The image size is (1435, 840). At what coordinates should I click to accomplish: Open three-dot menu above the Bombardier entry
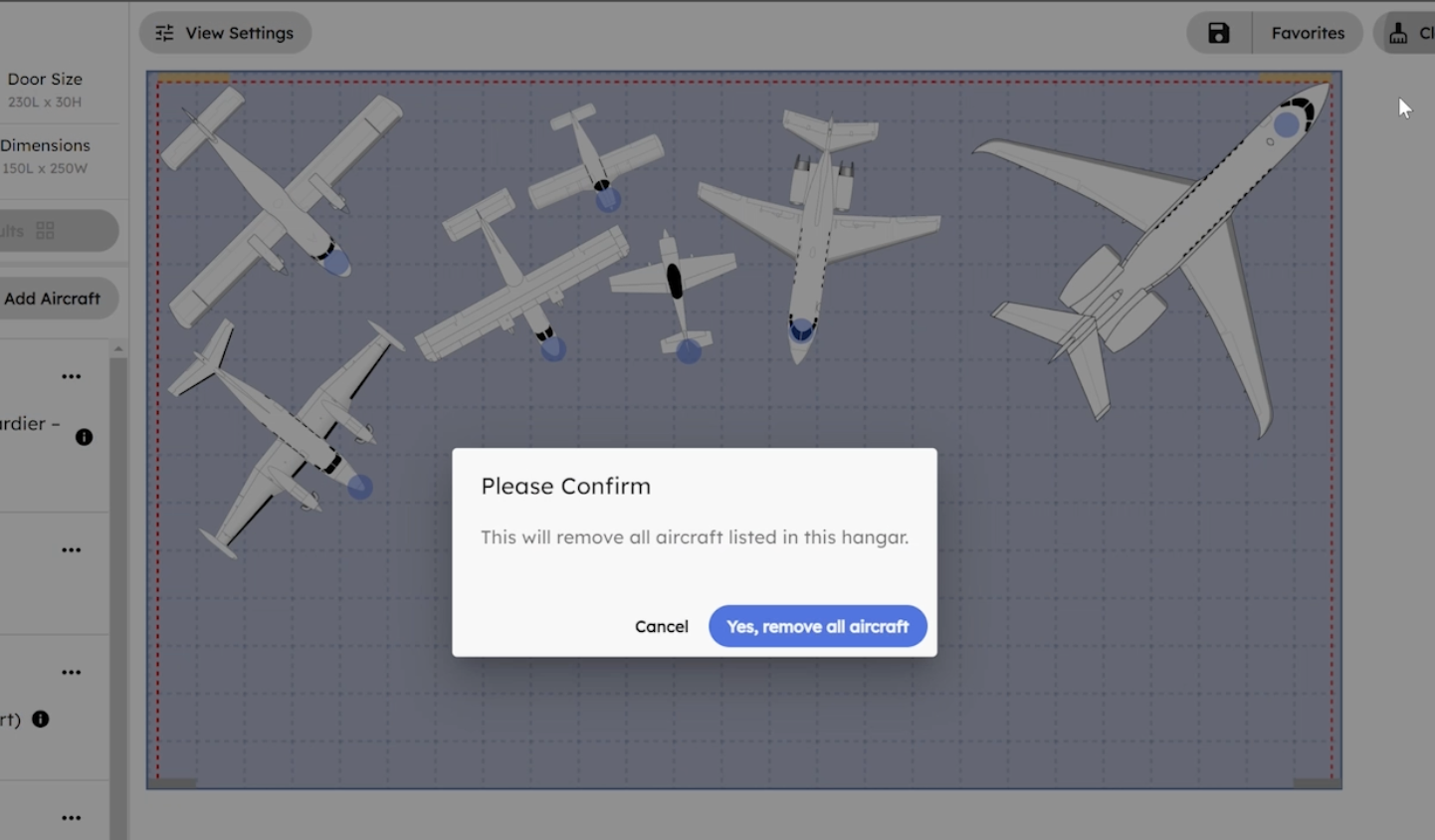coord(71,376)
